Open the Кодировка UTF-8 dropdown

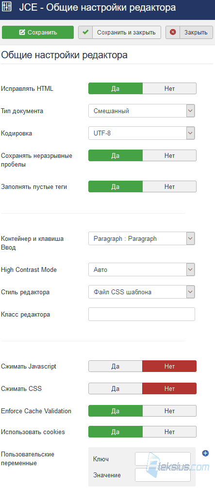click(142, 133)
